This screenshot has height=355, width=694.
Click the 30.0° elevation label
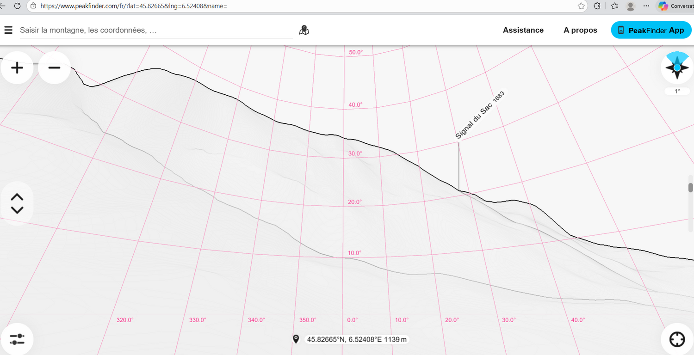(355, 153)
